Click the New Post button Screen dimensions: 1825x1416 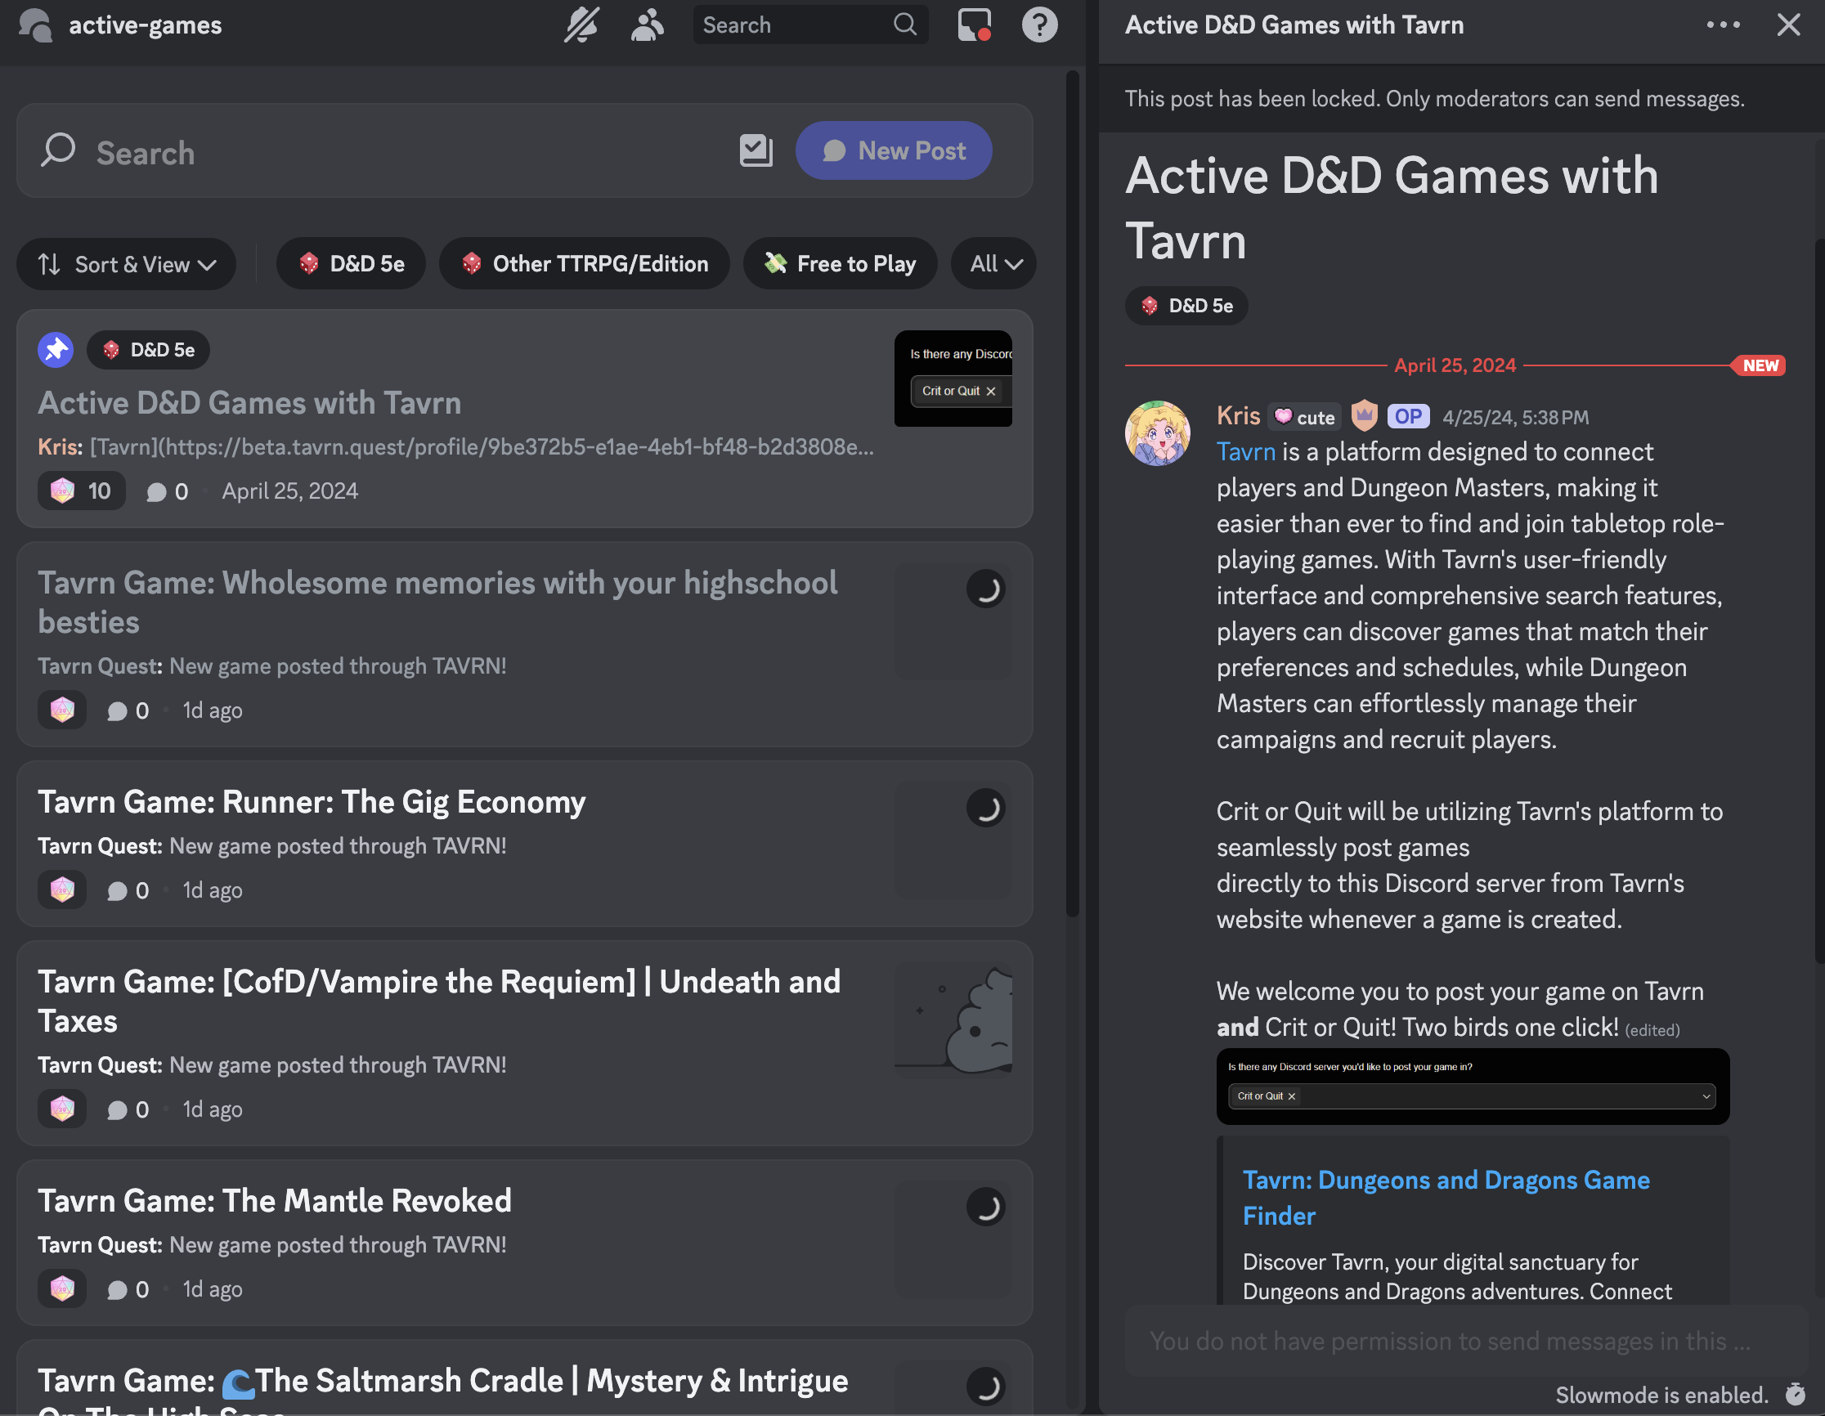pyautogui.click(x=893, y=151)
